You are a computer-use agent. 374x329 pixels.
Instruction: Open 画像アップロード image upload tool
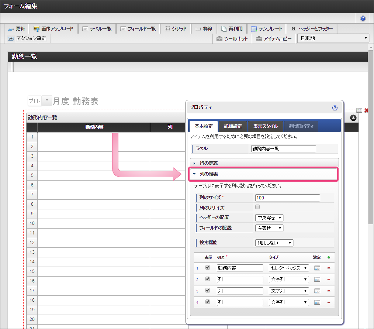[x=53, y=29]
